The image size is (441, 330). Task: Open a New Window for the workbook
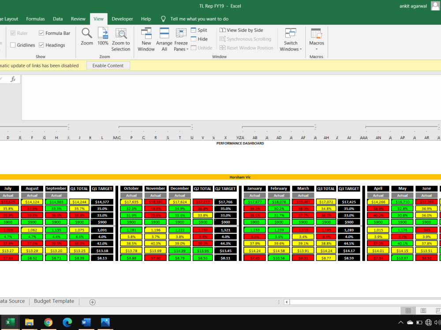pyautogui.click(x=146, y=39)
